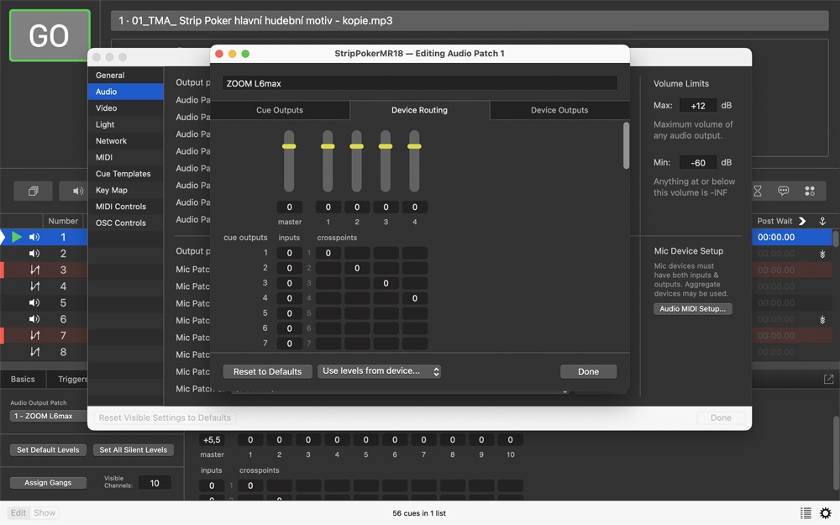Click Done in the audio patch editor
This screenshot has height=525, width=840.
(588, 371)
